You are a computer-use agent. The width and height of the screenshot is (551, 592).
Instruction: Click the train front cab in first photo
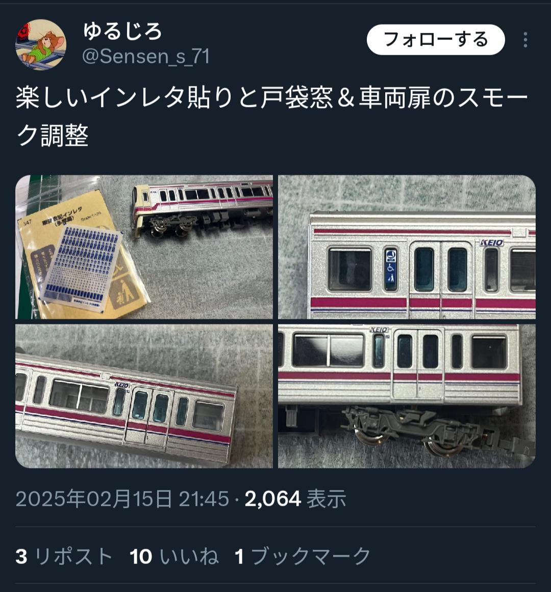click(143, 209)
